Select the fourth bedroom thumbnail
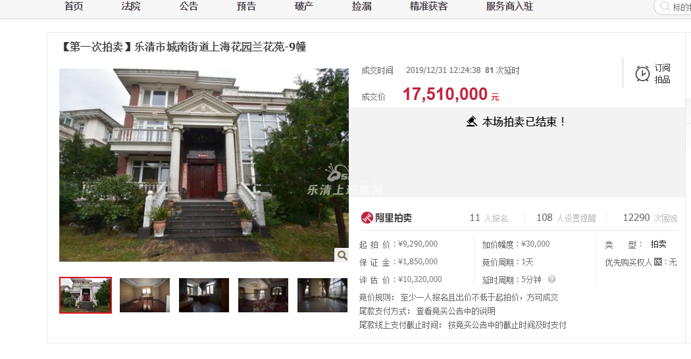 pos(263,295)
